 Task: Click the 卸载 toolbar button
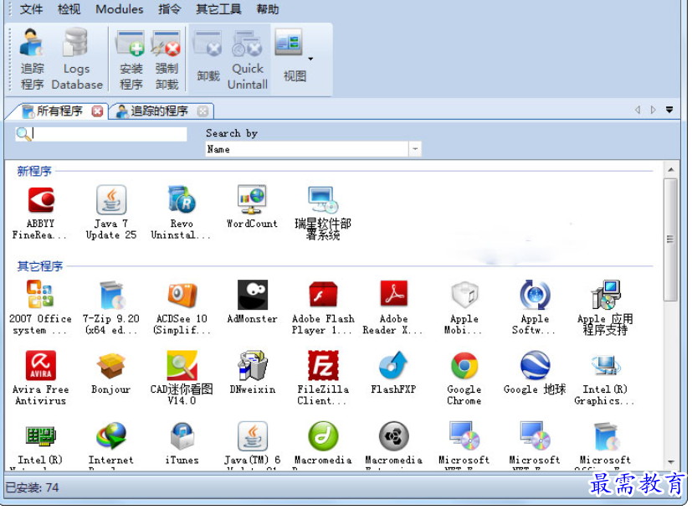(208, 58)
